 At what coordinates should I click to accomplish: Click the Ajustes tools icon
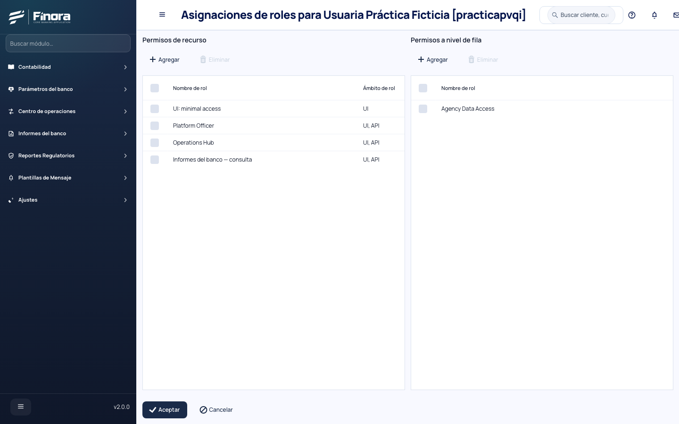coord(11,200)
